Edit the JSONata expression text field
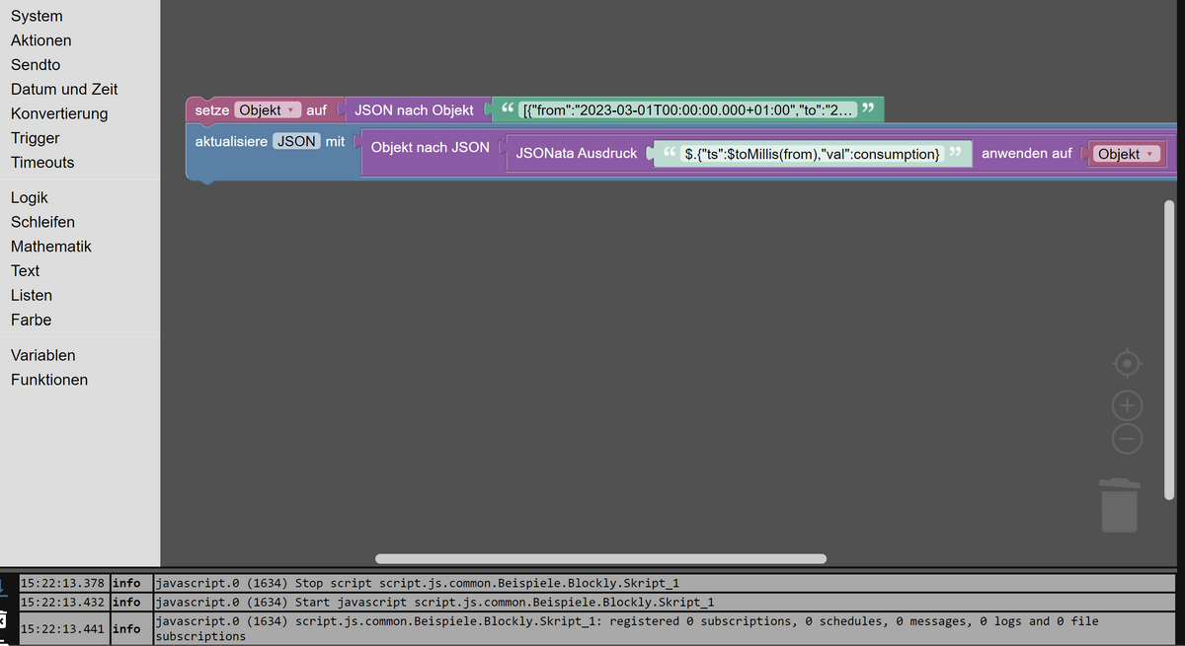The width and height of the screenshot is (1185, 646). pyautogui.click(x=812, y=154)
